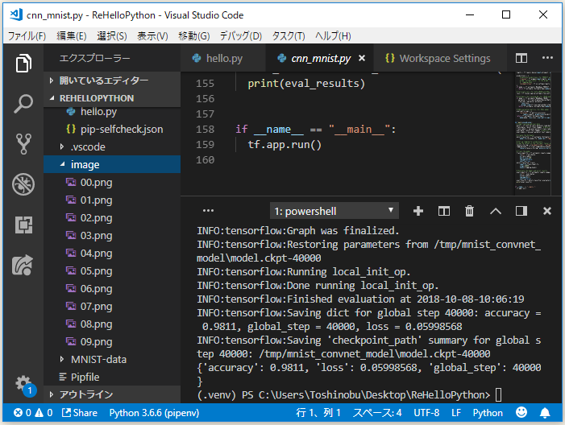Switch to the hello.py tab
This screenshot has width=565, height=425.
(x=223, y=58)
